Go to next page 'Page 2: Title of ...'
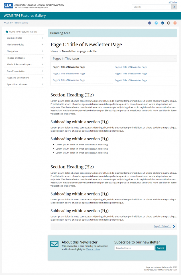Screen dimensions: 181x275 pyautogui.click(x=162, y=226)
